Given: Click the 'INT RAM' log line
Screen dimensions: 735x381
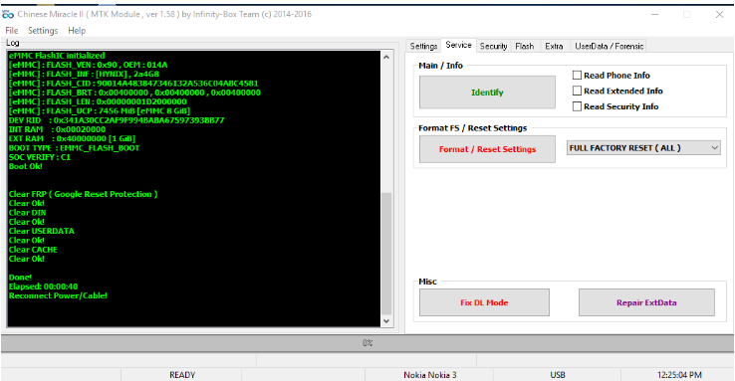Looking at the screenshot, I should pyautogui.click(x=57, y=129).
